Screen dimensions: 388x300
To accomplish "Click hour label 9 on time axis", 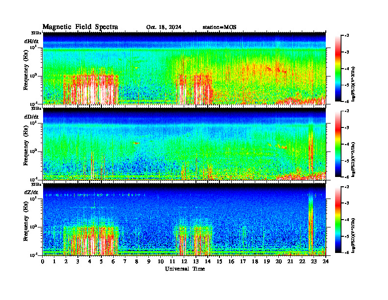I will point(149,262).
